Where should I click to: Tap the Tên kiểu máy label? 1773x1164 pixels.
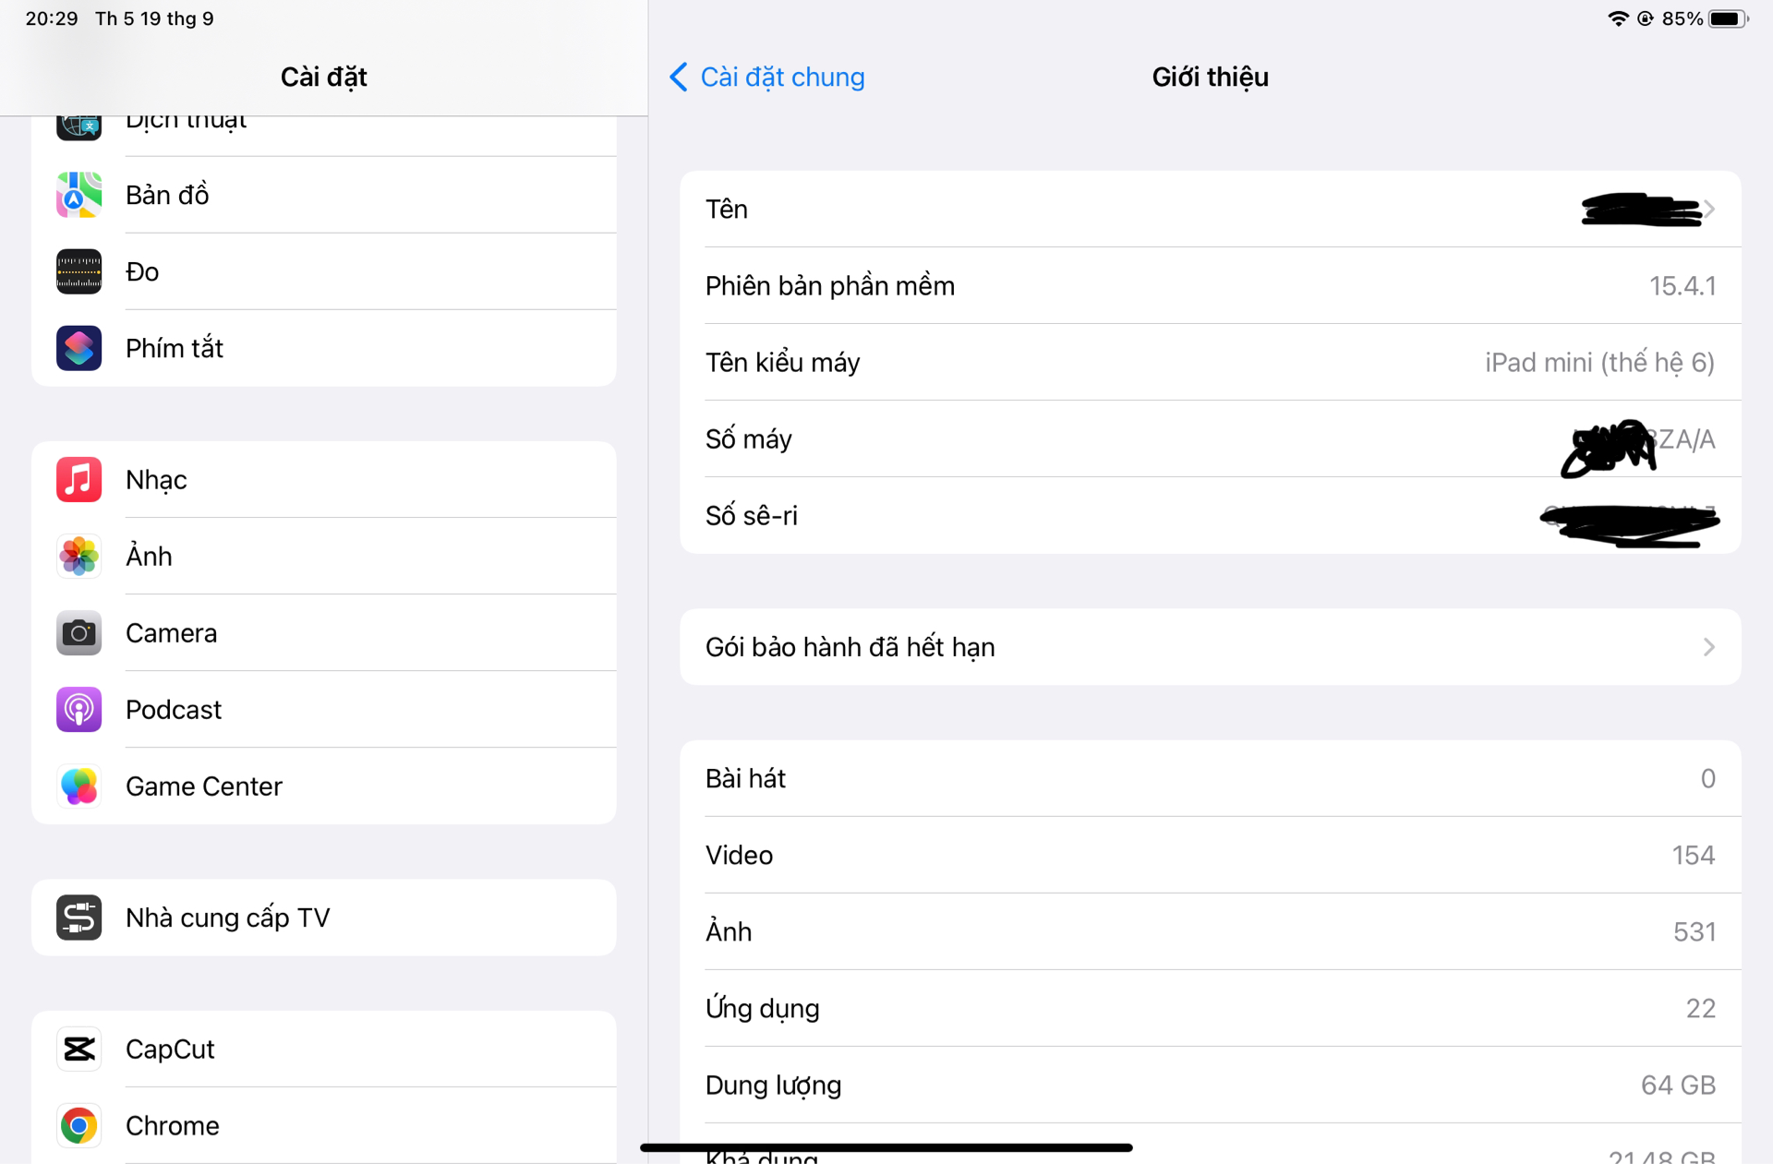pos(783,363)
